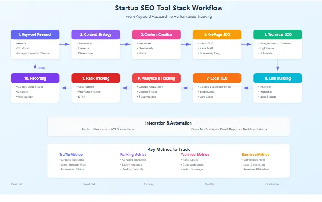Choose the 'Supermetrics' bullet
The image size is (322, 202).
146,97
